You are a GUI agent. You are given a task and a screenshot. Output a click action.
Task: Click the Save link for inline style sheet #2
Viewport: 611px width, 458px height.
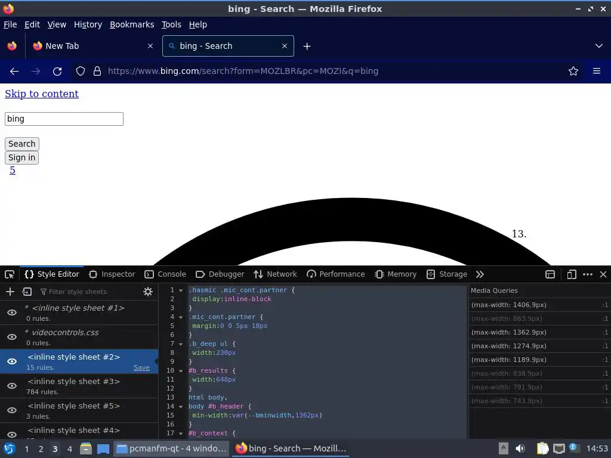coord(141,367)
